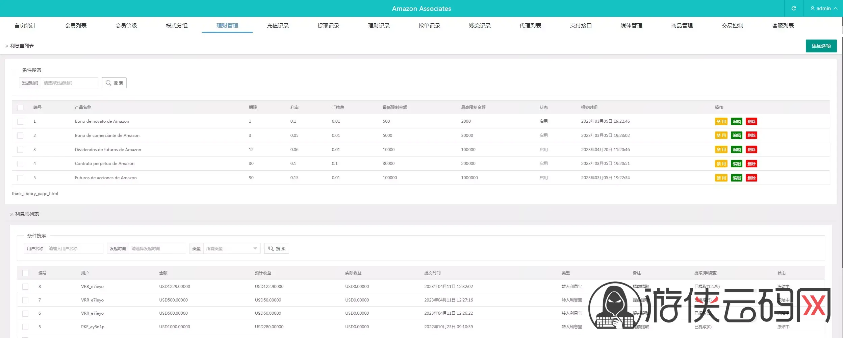Focus the 发起时间 field in the product search panel
Viewport: 843px width, 338px height.
tap(69, 83)
